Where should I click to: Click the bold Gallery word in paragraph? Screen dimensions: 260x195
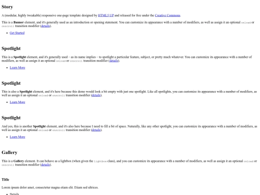pos(19,161)
